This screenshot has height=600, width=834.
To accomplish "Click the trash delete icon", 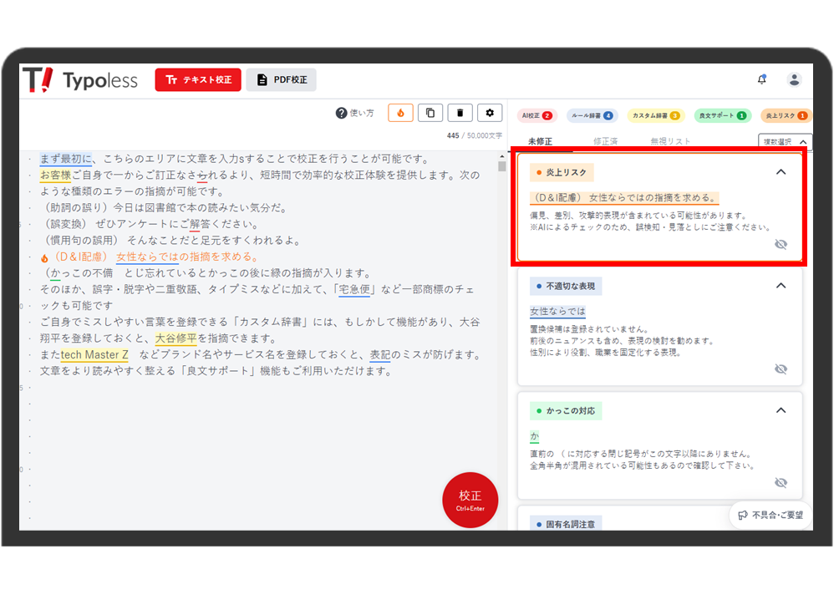I will pos(460,113).
